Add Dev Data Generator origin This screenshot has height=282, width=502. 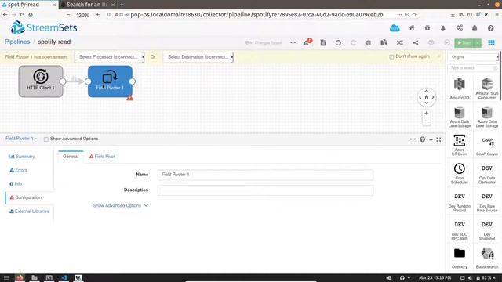487,173
